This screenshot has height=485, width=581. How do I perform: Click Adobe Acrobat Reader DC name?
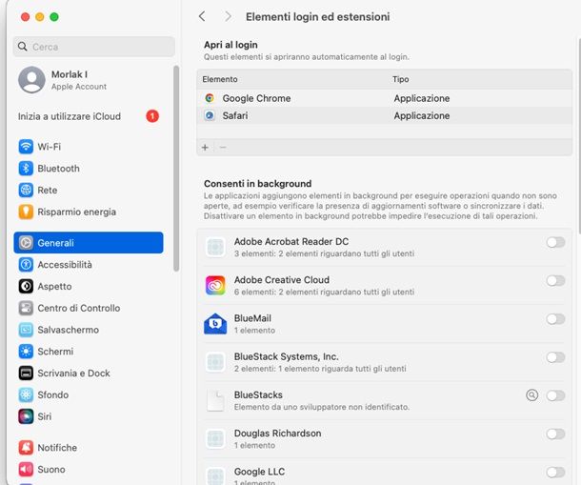[291, 241]
